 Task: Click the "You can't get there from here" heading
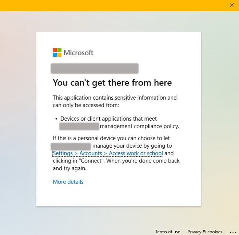(x=112, y=83)
